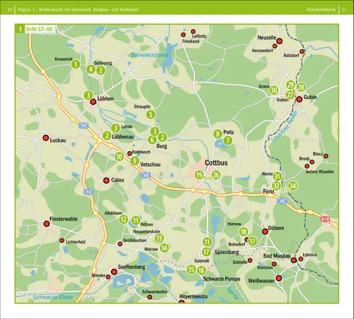The image size is (354, 319).
Task: Select marker 16 near Schwarze Pumpe
Action: coord(201,270)
